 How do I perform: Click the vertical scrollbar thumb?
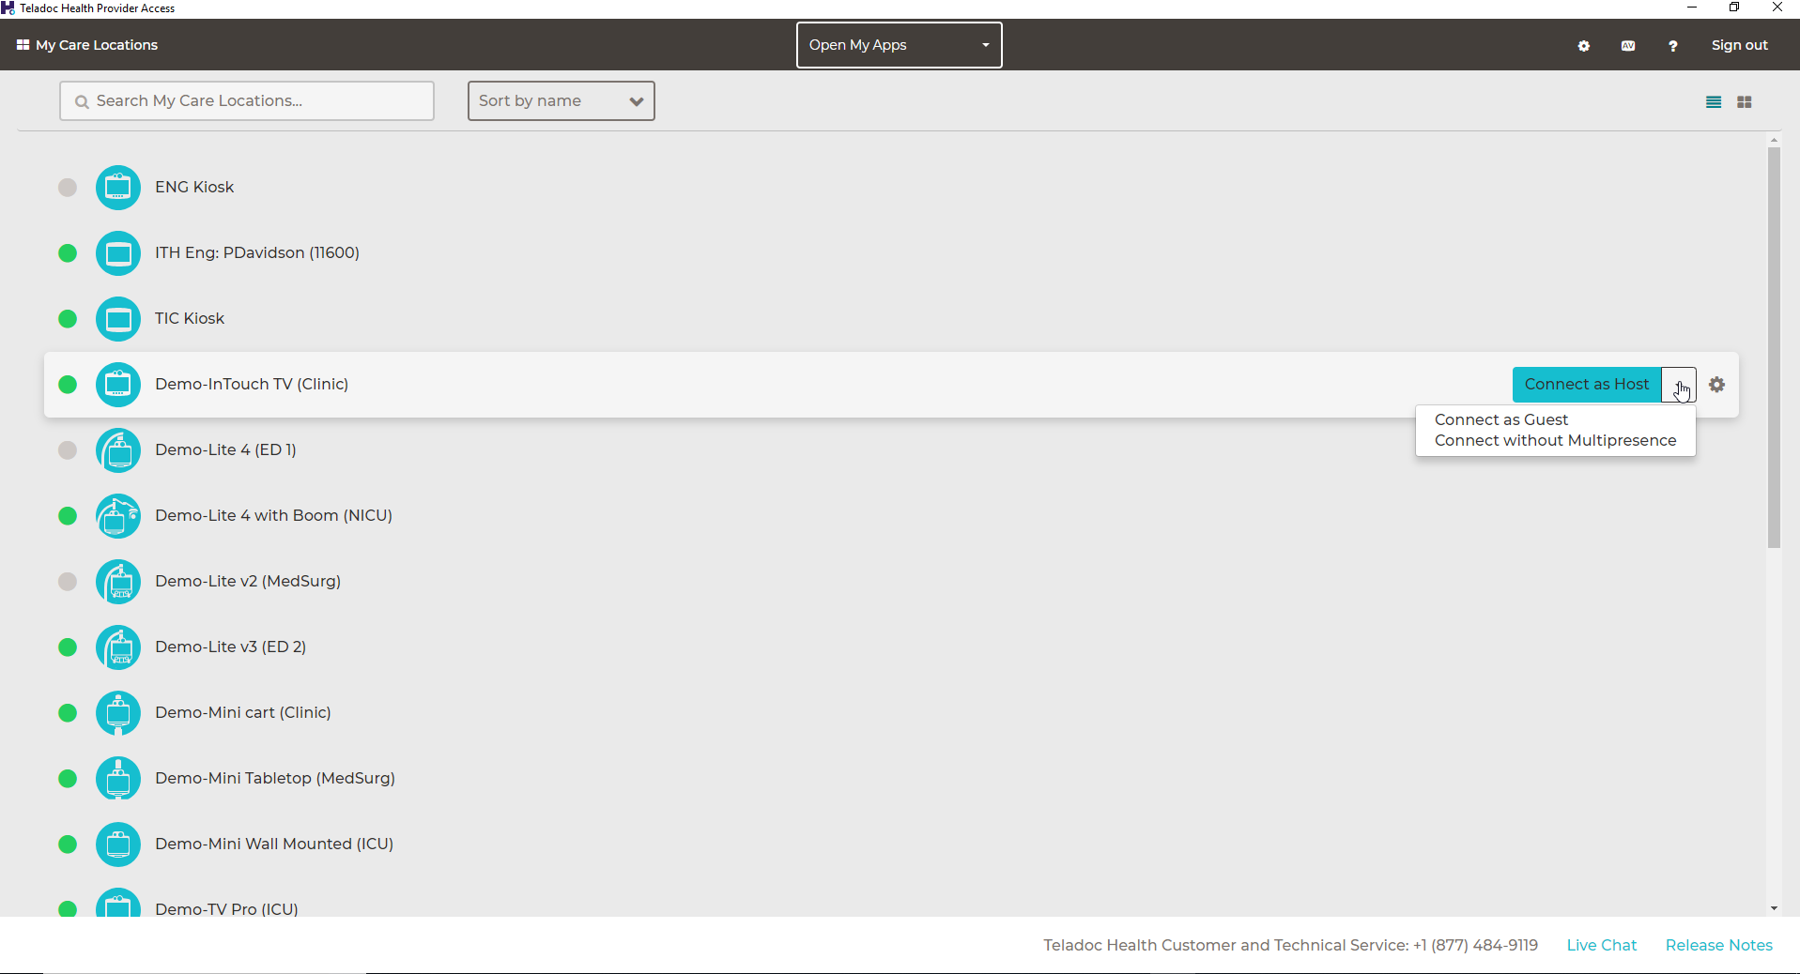1774,347
